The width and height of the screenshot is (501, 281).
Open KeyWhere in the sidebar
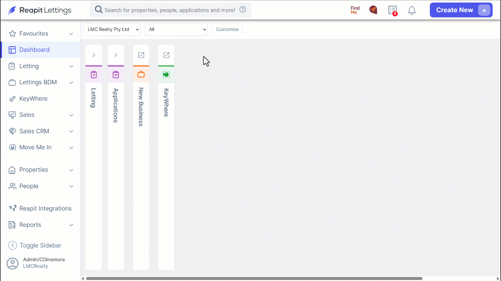33,98
